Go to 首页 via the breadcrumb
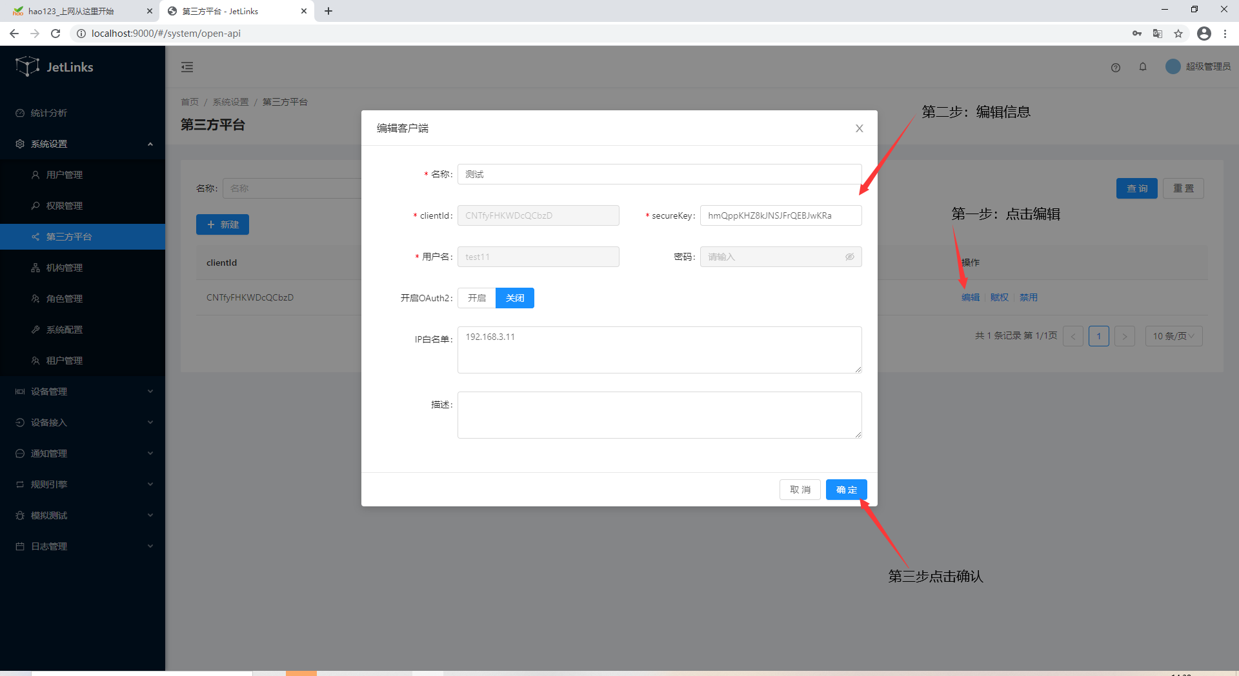 pyautogui.click(x=190, y=102)
